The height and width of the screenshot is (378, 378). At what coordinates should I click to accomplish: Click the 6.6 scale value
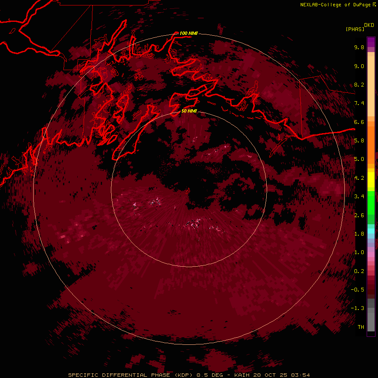(x=359, y=122)
